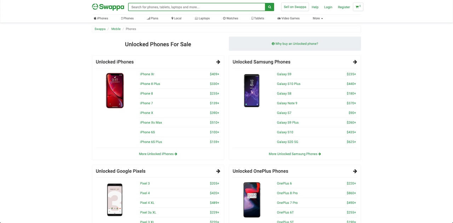Expand the More navigation dropdown
The height and width of the screenshot is (223, 453).
317,18
